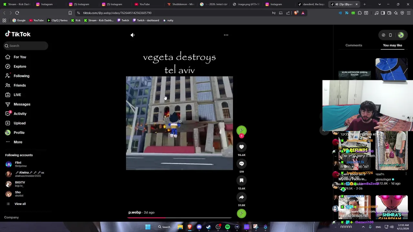The height and width of the screenshot is (232, 413).
Task: Expand the Company footer section
Action: pyautogui.click(x=11, y=217)
